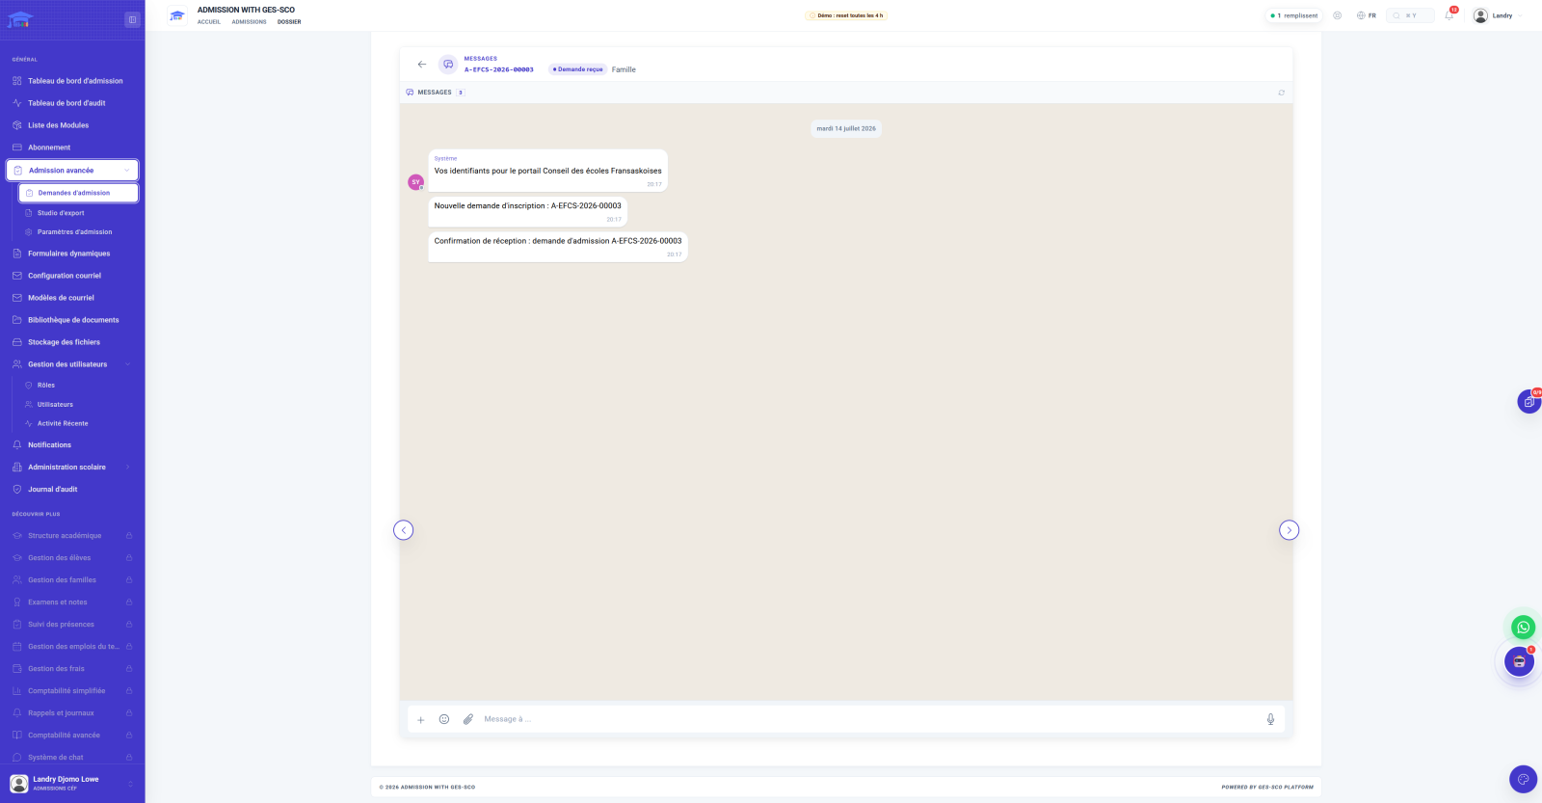Go to the next dossier arrow
The width and height of the screenshot is (1542, 803).
click(1289, 530)
